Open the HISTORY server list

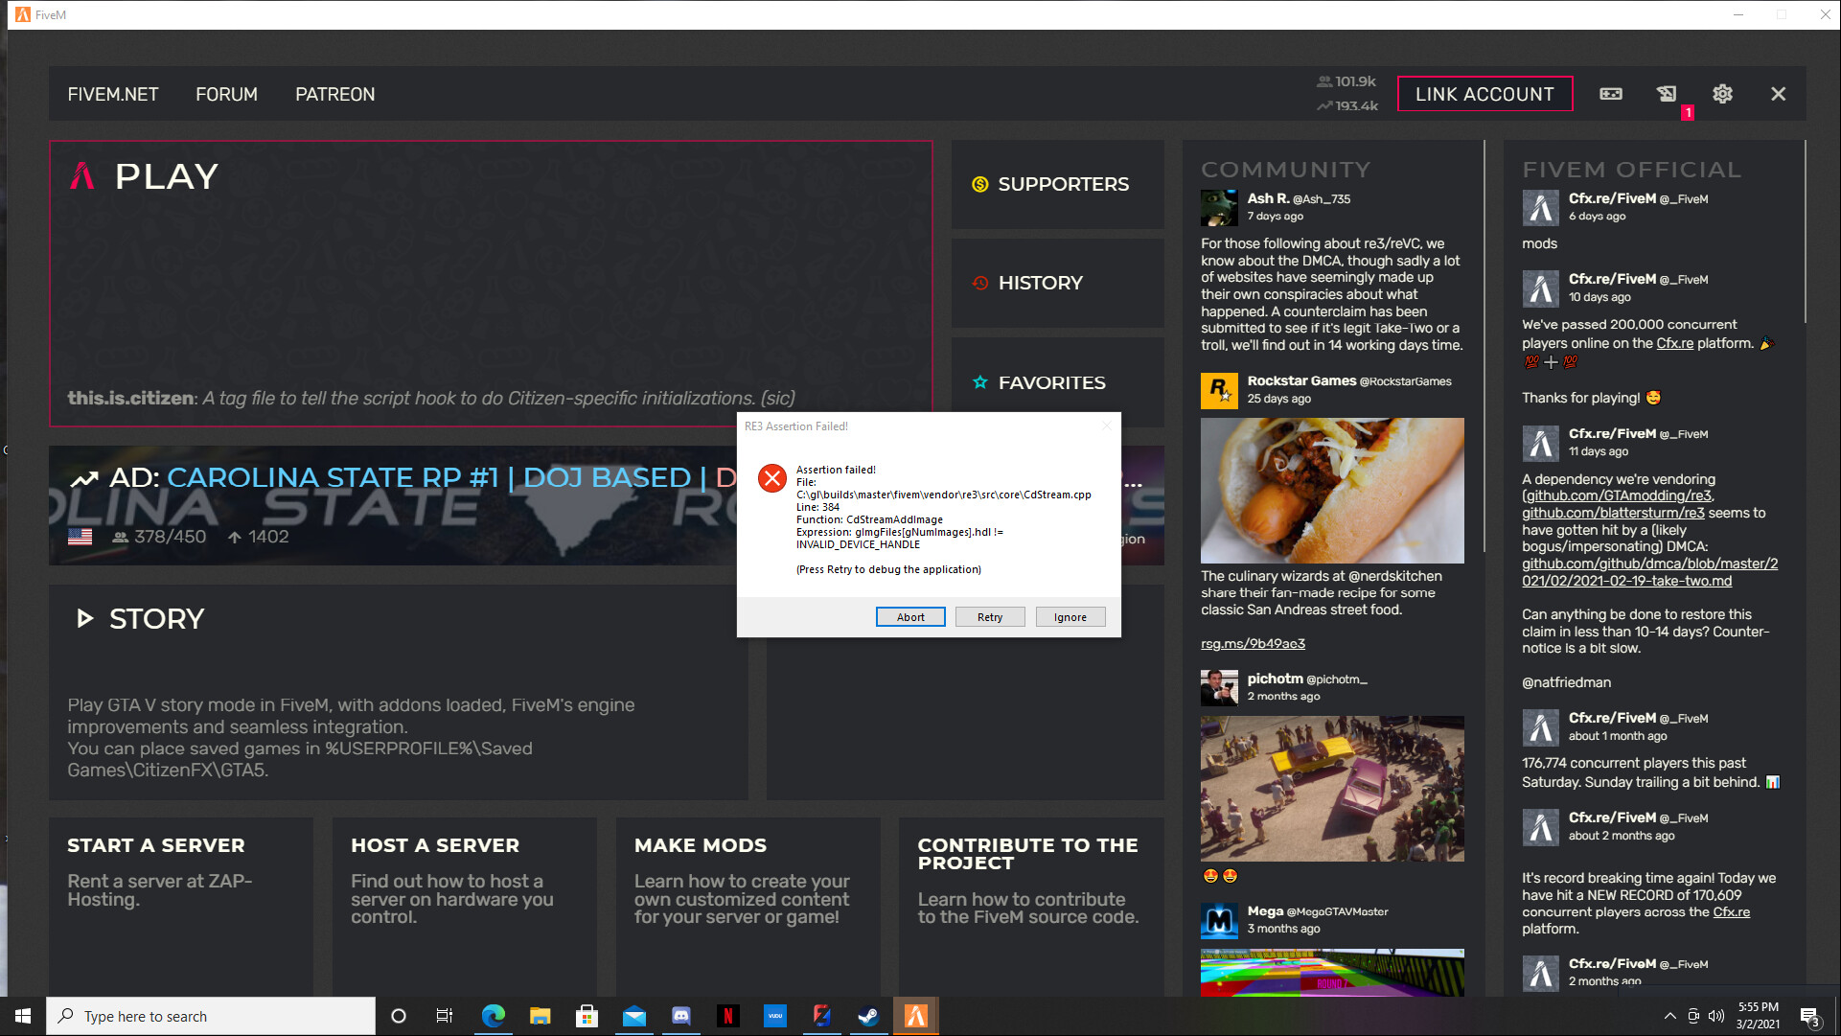point(1058,283)
